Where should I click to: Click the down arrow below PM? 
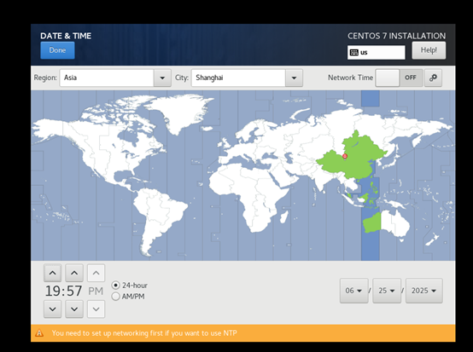click(x=96, y=309)
